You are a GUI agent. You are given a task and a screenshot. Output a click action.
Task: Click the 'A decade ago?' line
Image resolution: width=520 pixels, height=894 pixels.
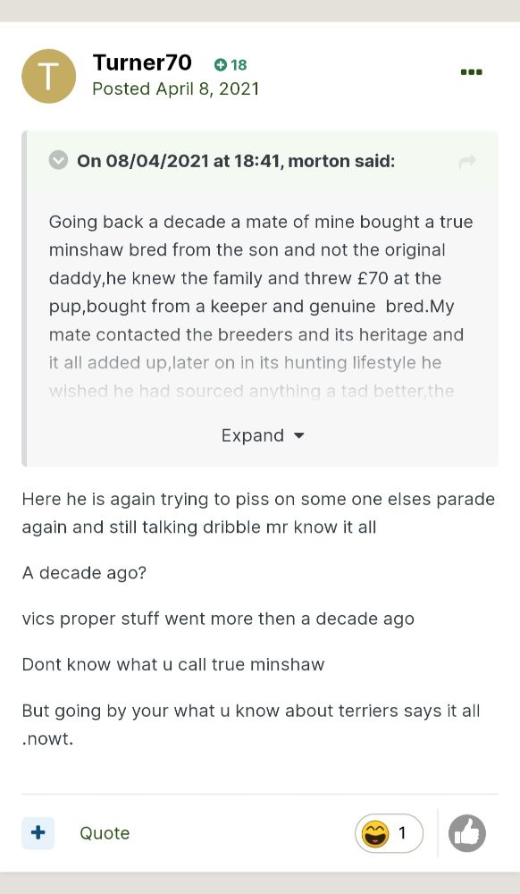[84, 572]
